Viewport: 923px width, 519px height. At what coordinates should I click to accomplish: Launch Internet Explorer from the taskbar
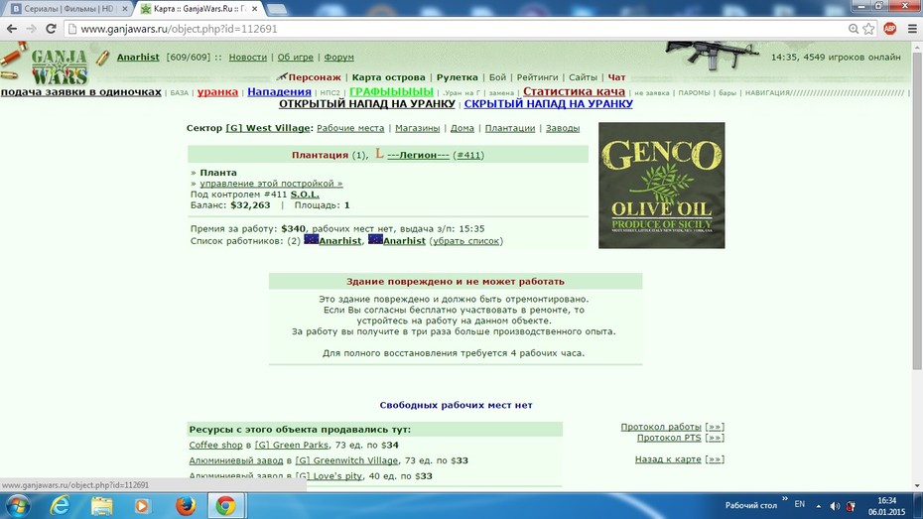coord(60,505)
